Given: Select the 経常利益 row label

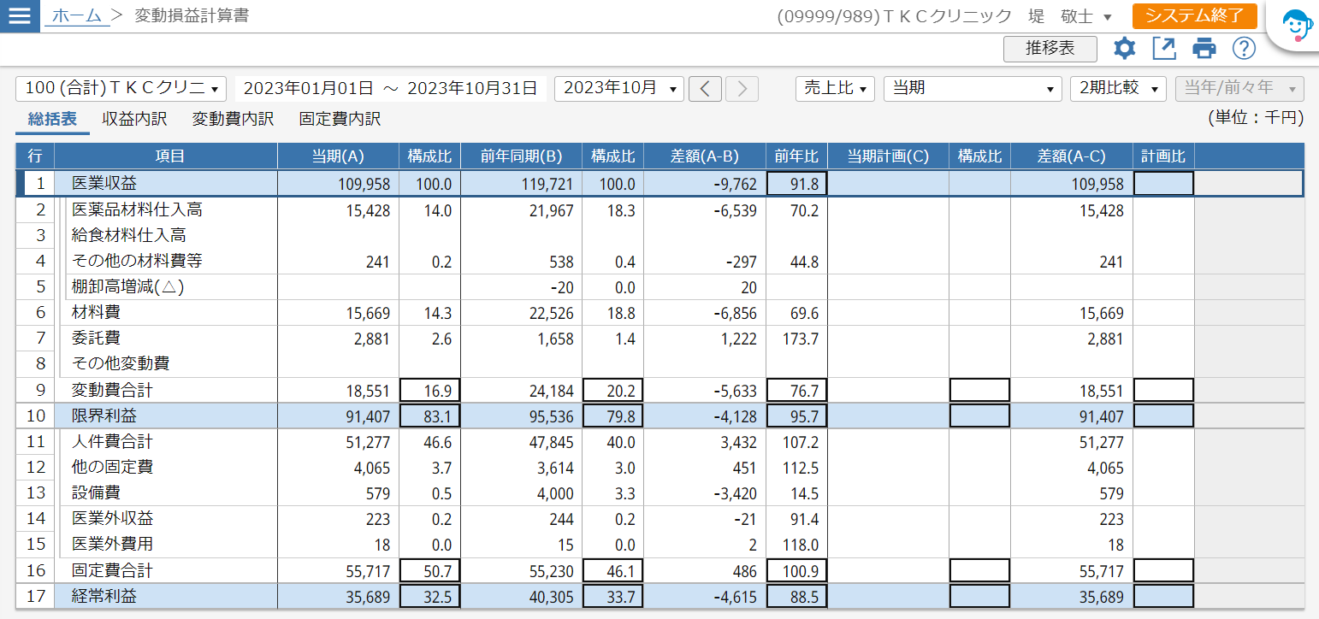Looking at the screenshot, I should (x=104, y=597).
